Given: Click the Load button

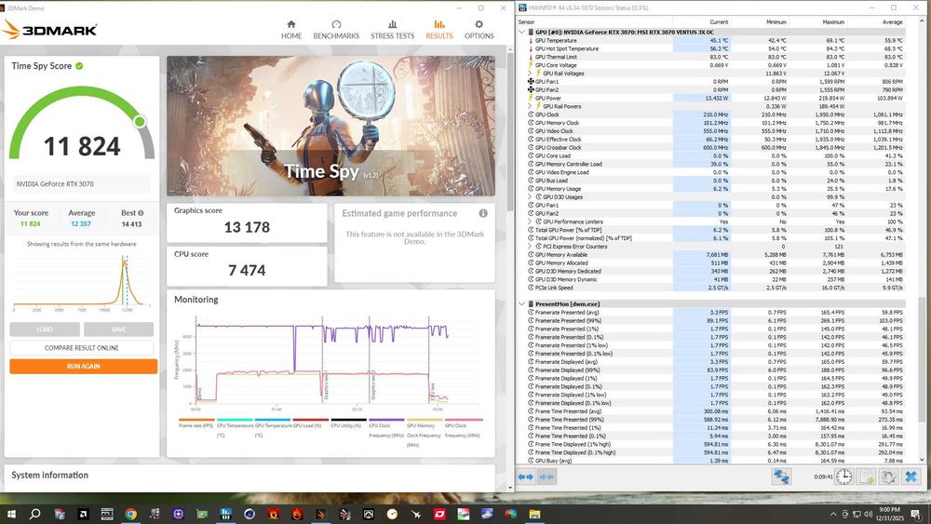Looking at the screenshot, I should (x=45, y=329).
